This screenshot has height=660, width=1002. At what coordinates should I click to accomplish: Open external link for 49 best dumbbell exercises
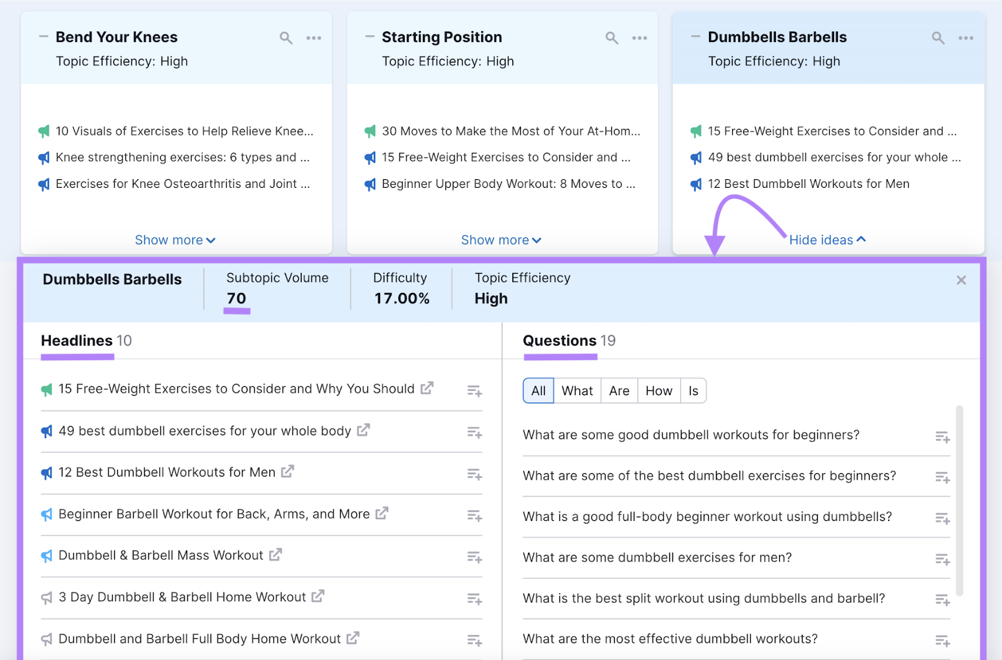[363, 430]
